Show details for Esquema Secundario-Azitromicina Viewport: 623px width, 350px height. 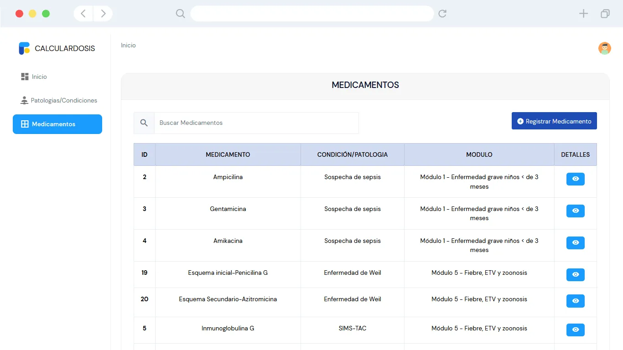coord(575,301)
